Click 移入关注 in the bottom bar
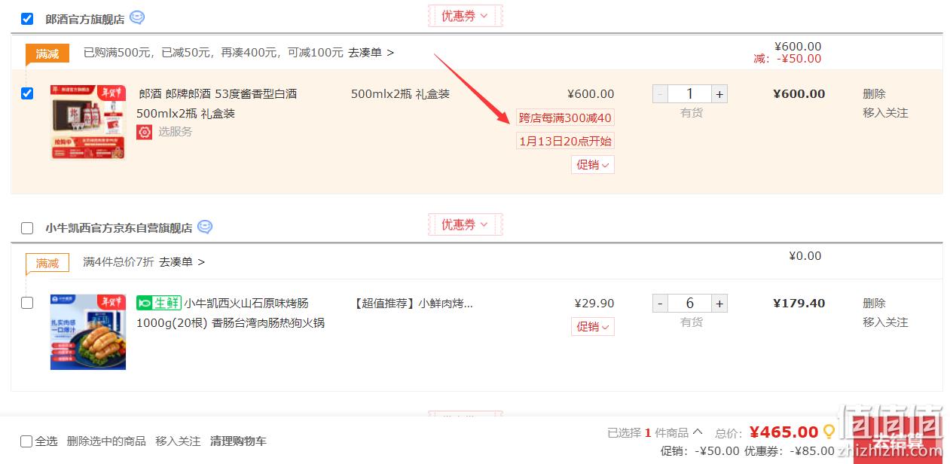Image resolution: width=950 pixels, height=464 pixels. click(178, 441)
